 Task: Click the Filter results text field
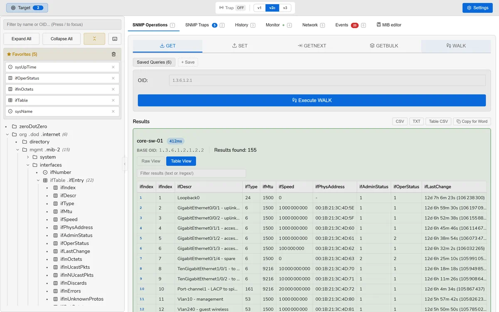coord(191,173)
